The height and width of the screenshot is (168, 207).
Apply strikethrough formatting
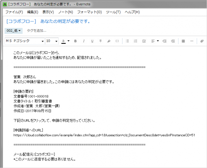pos(100,41)
